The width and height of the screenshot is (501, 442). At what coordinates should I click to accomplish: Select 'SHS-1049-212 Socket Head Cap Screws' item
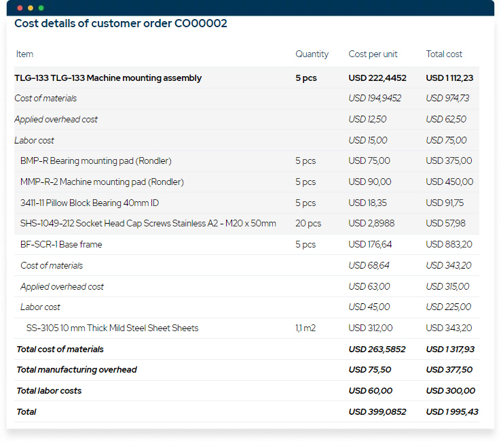coord(148,224)
